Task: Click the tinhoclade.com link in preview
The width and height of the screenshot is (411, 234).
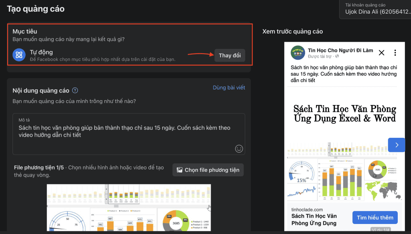Action: tap(307, 210)
